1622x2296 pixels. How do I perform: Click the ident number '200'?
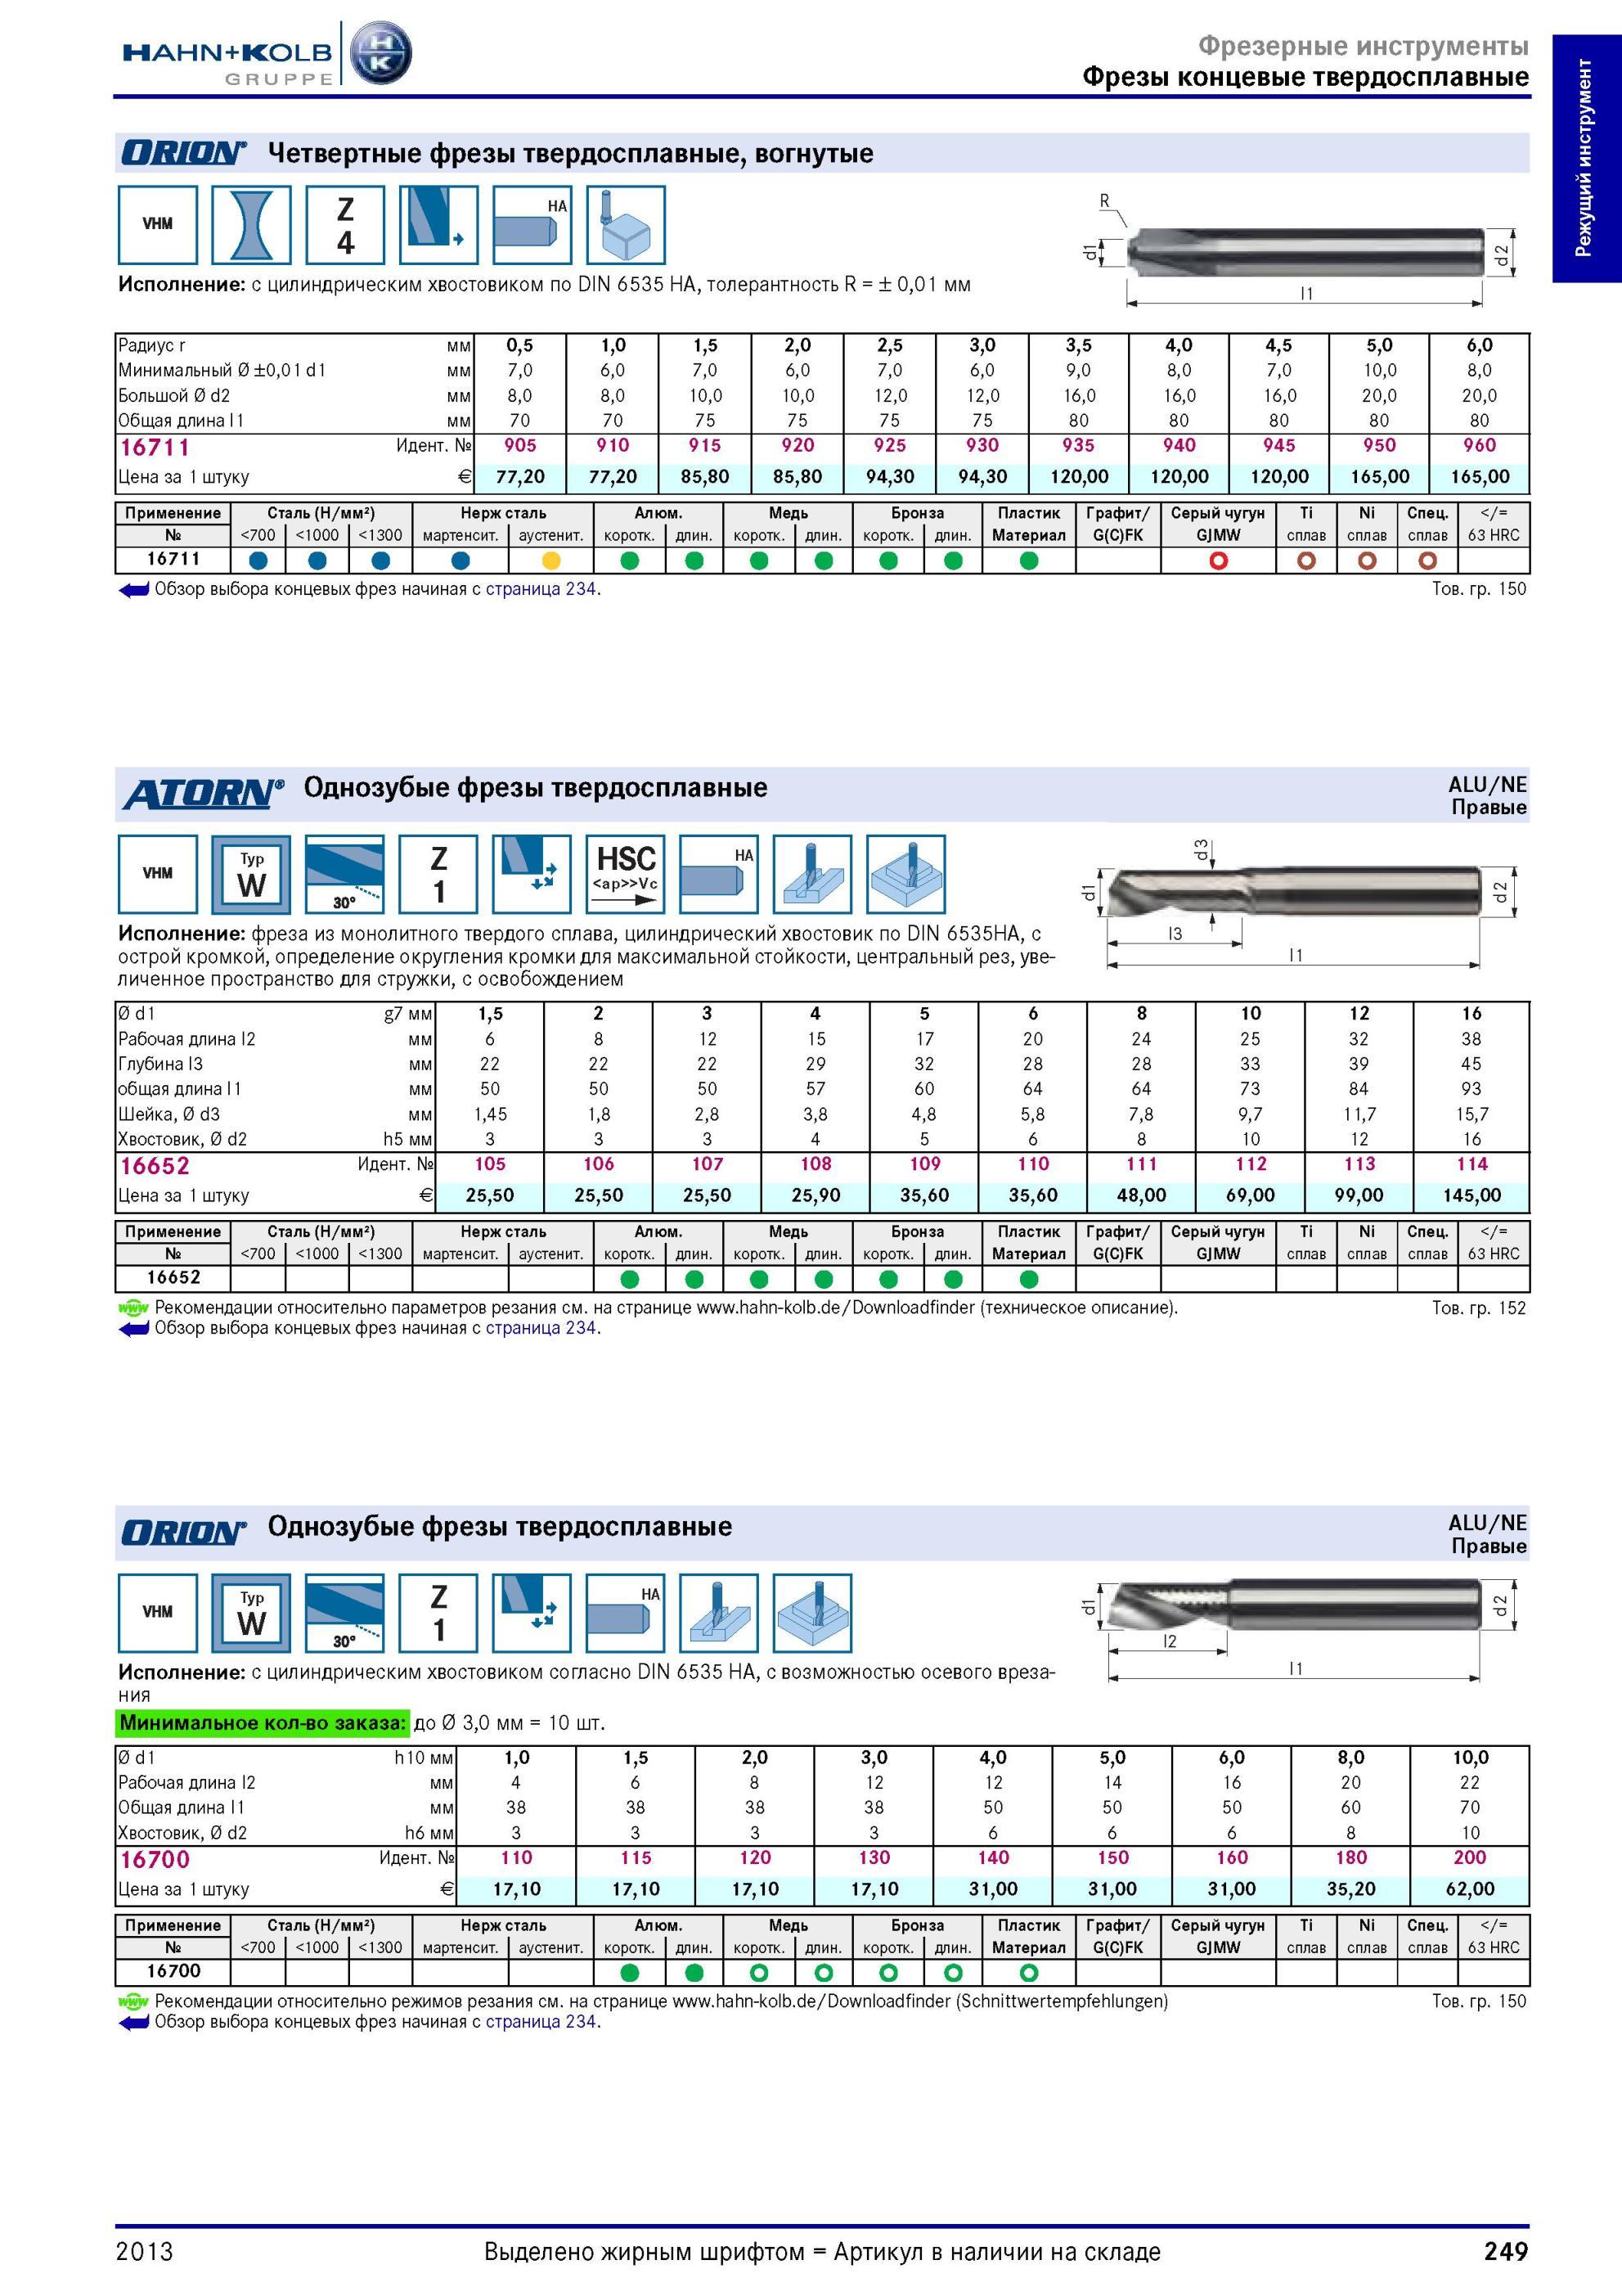tap(1470, 1858)
